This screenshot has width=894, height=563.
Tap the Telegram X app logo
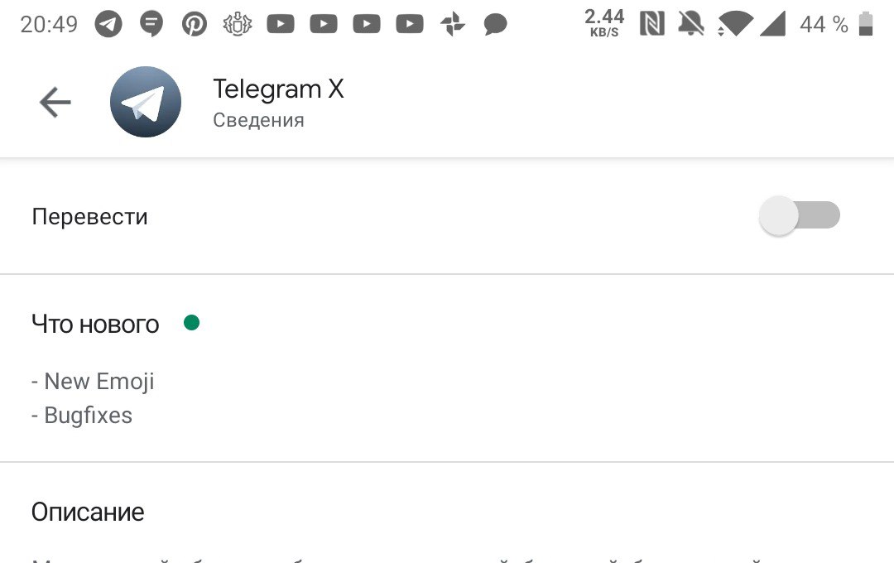point(146,102)
